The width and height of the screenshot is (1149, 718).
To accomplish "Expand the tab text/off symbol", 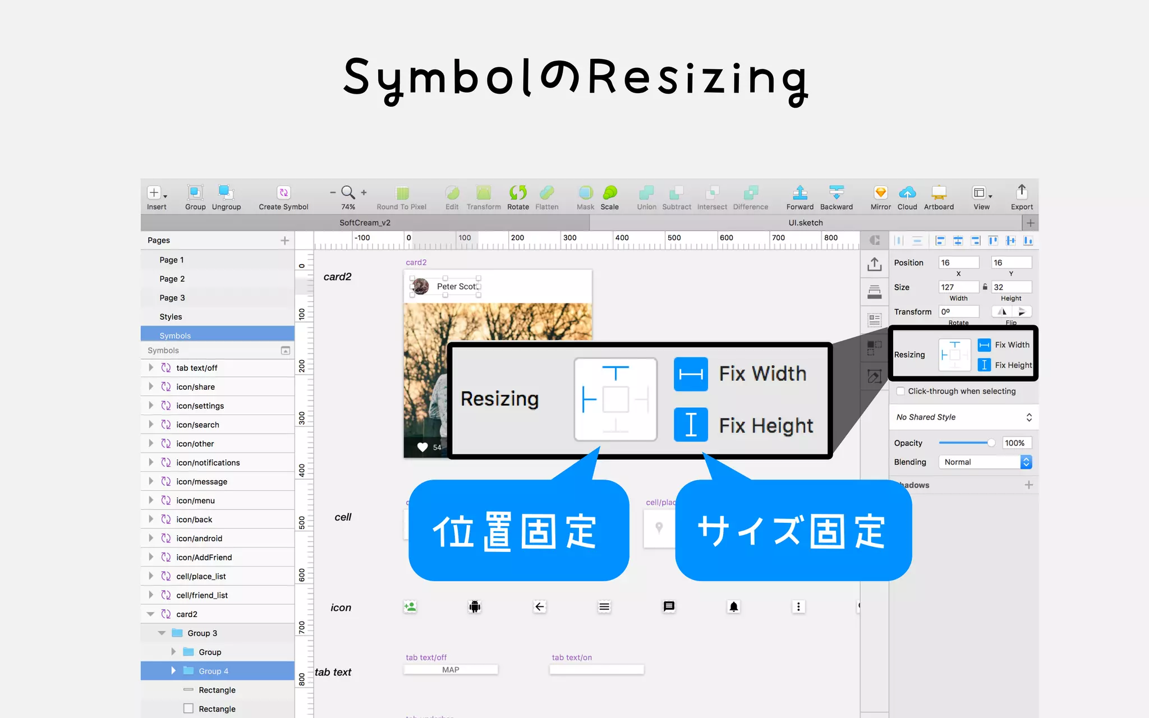I will 150,367.
